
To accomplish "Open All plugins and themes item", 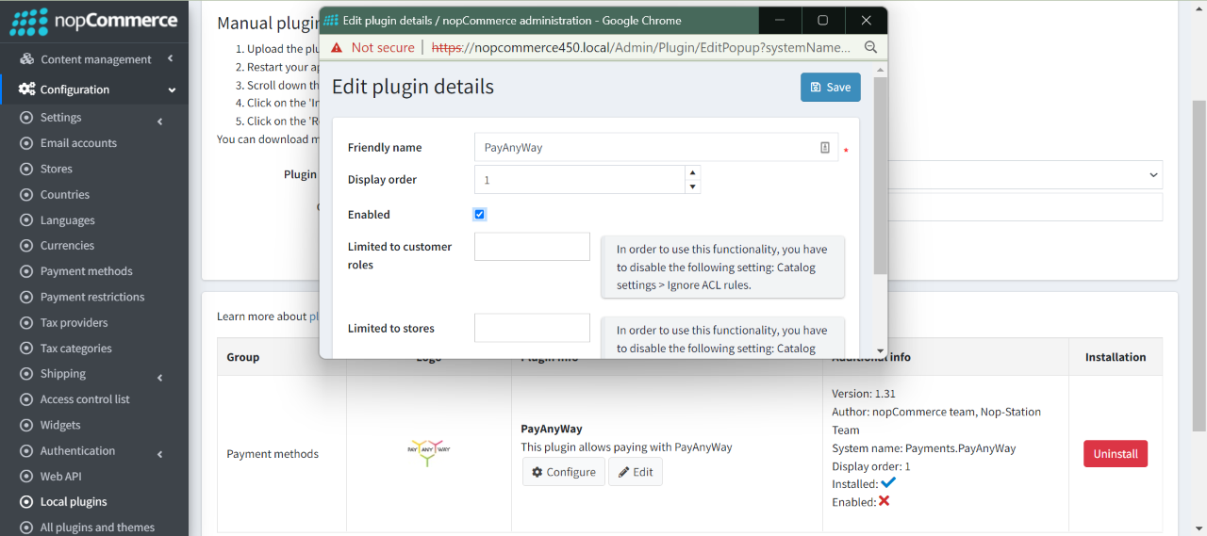I will [x=97, y=528].
